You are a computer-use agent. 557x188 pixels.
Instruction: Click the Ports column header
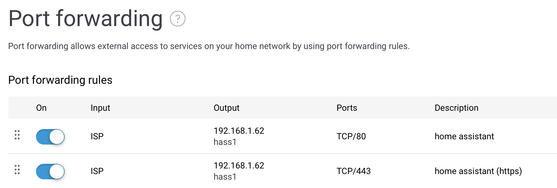(x=347, y=108)
